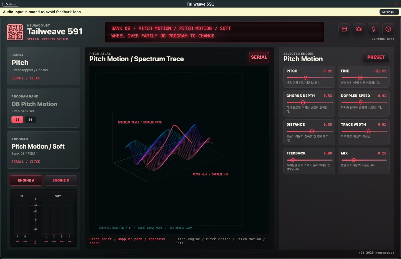This screenshot has width=401, height=259.
Task: Click the red LED bank status display
Action: coord(214,32)
